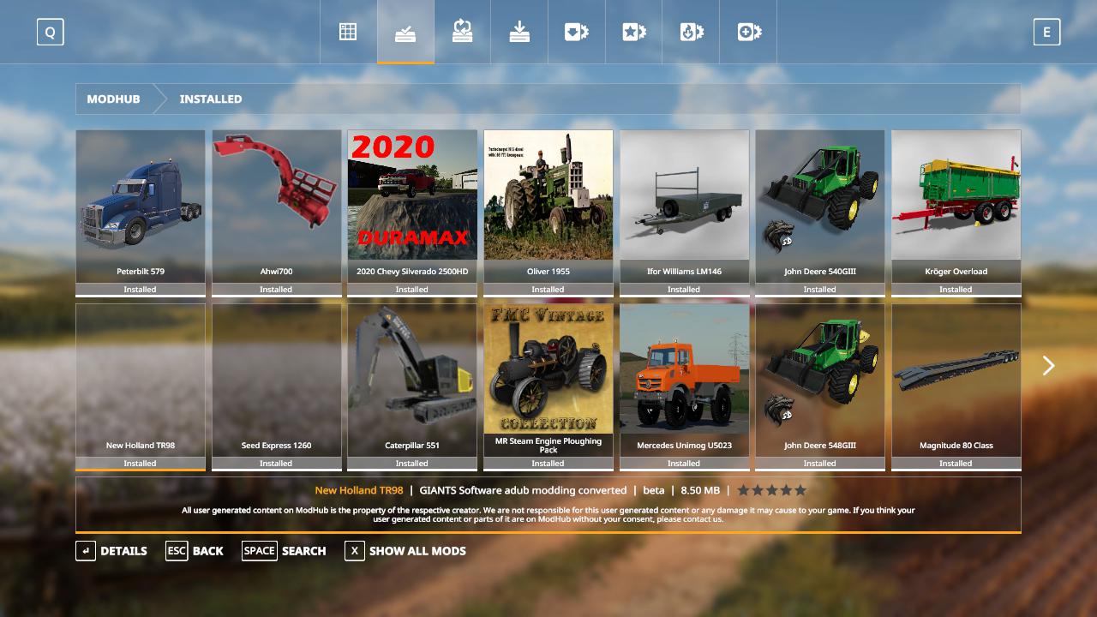The height and width of the screenshot is (617, 1097).
Task: Open the Downloads tab icon
Action: click(x=519, y=33)
